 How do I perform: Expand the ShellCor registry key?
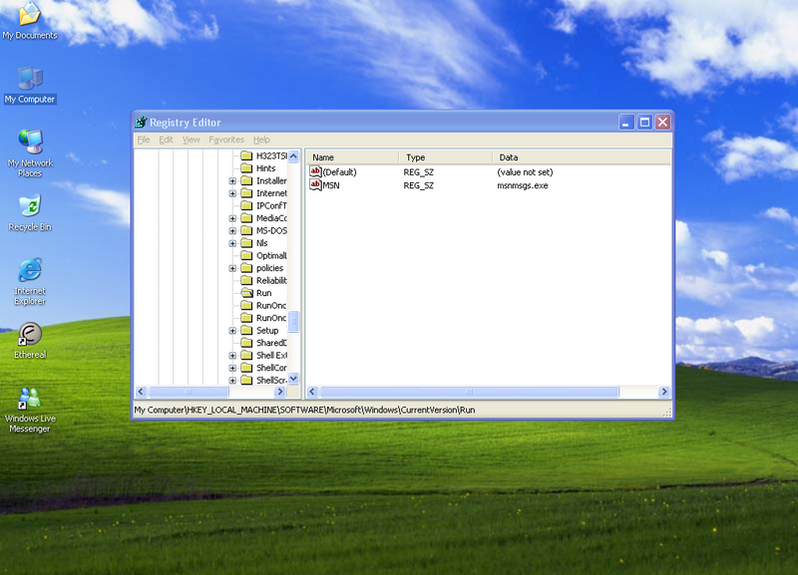coord(232,368)
